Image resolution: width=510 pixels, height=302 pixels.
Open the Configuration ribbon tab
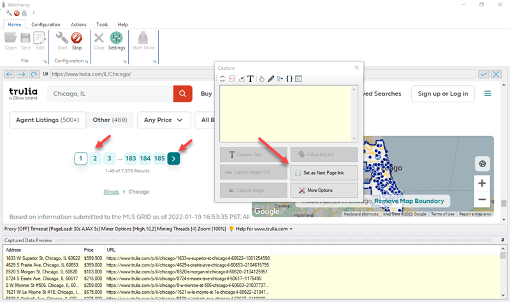pyautogui.click(x=46, y=24)
